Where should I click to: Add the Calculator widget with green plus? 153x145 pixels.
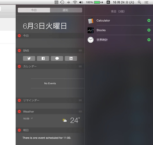point(149,21)
